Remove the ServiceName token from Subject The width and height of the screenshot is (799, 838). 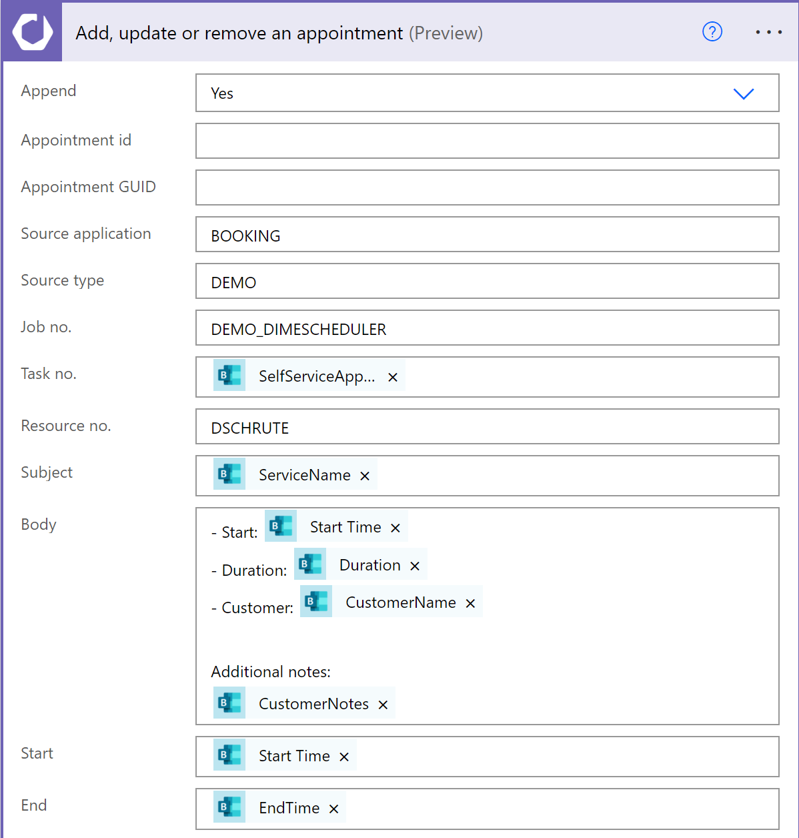[x=365, y=476]
